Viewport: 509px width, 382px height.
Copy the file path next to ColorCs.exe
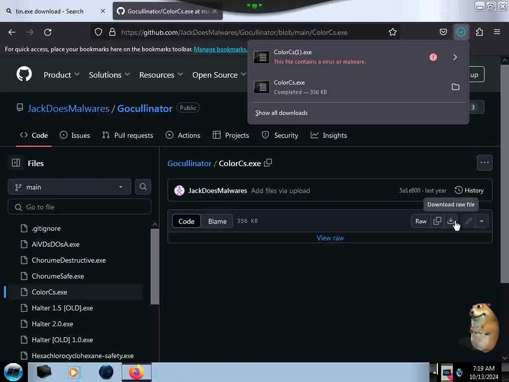tap(268, 163)
